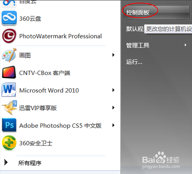192x174 pixels.
Task: Click the 360云盘 text label
Action: pos(30,19)
